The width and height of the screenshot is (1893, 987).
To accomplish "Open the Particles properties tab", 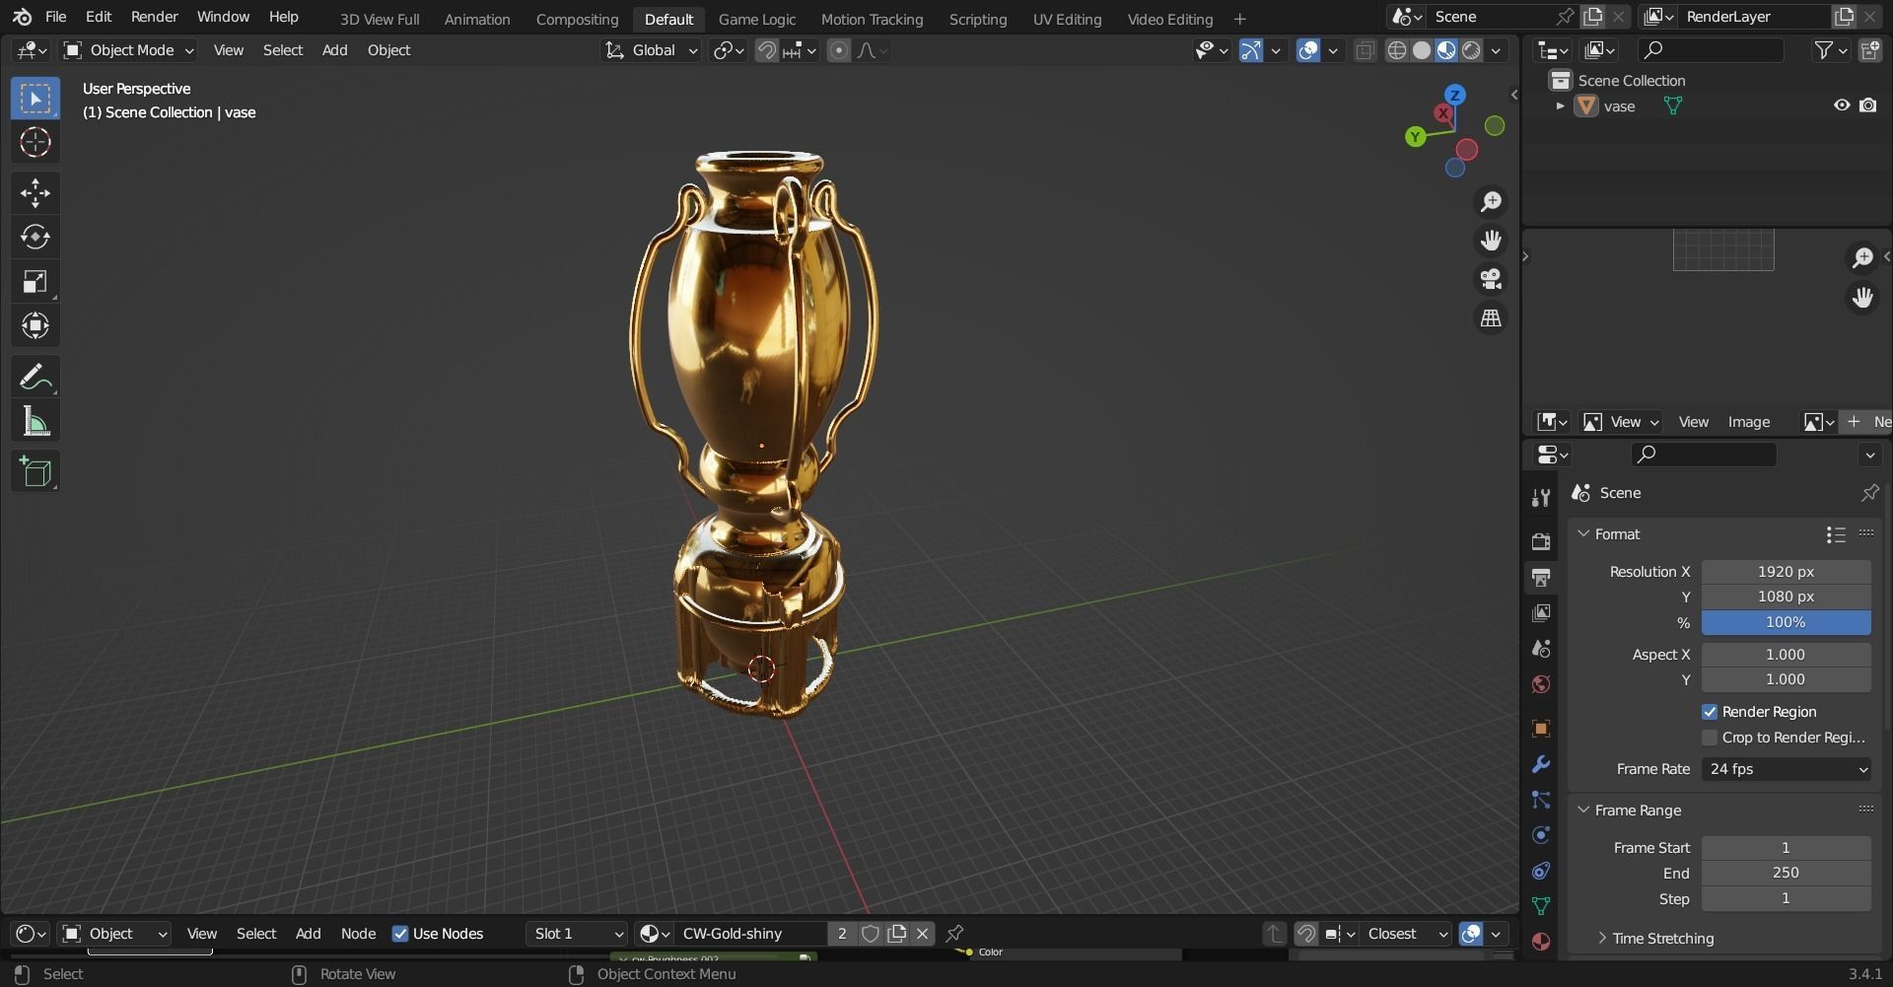I will (x=1541, y=800).
